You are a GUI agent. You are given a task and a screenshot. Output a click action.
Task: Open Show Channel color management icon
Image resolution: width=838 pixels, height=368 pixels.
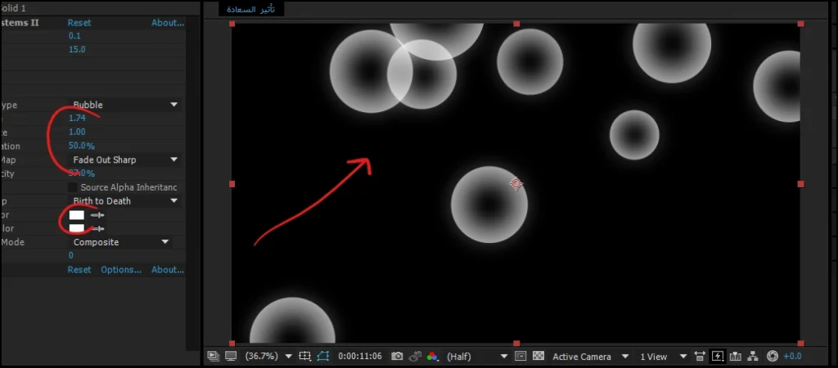point(432,356)
